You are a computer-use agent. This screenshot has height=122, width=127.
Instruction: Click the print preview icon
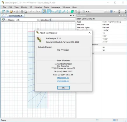tap(26, 11)
